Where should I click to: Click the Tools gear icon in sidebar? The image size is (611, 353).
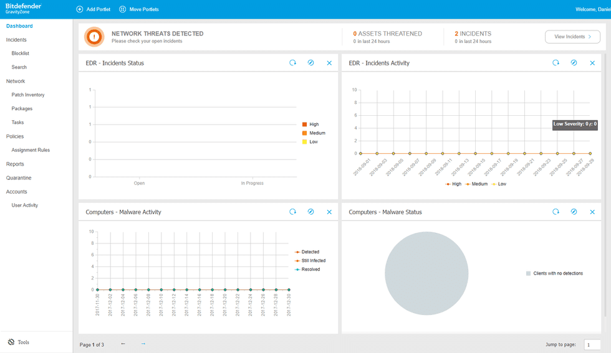click(x=11, y=342)
